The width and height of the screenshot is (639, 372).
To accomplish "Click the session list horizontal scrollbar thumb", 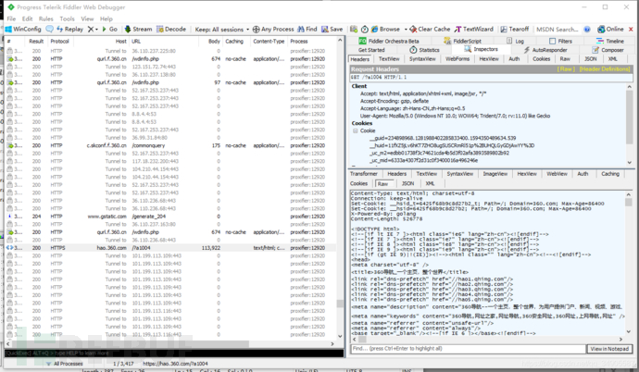I will (x=131, y=344).
